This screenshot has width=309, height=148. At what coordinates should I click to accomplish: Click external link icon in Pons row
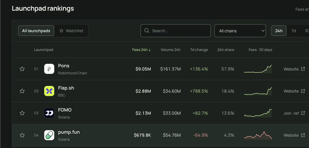tap(303, 69)
